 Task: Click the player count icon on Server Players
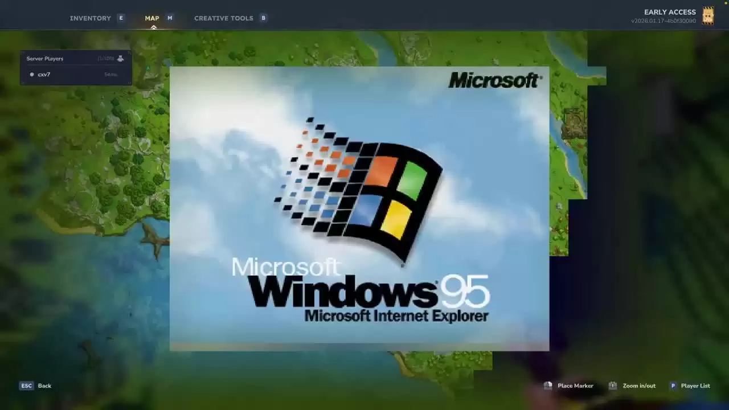click(120, 58)
